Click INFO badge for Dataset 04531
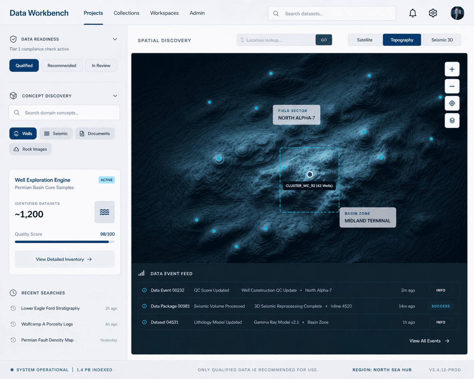 click(441, 322)
